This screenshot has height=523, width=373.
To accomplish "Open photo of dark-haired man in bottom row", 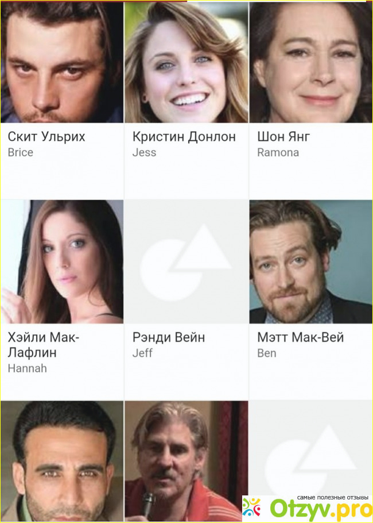I will coord(62,462).
